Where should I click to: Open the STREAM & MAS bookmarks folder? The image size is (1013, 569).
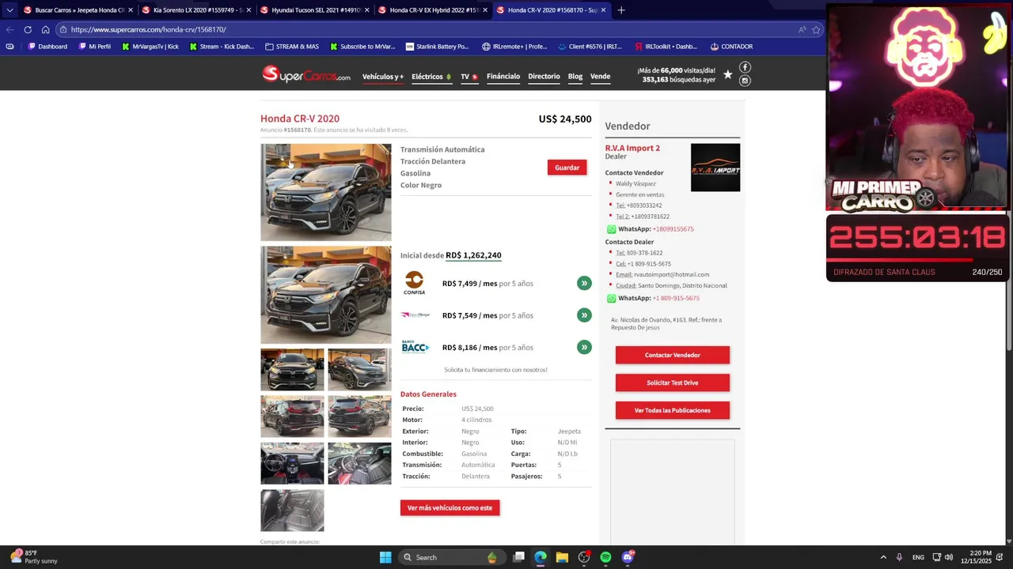[x=292, y=47]
